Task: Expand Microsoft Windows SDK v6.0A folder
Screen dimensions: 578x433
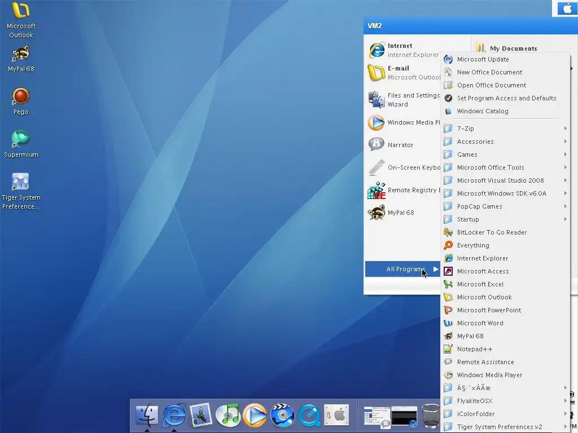Action: pyautogui.click(x=505, y=193)
